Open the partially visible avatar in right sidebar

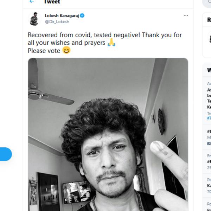pos(210,38)
